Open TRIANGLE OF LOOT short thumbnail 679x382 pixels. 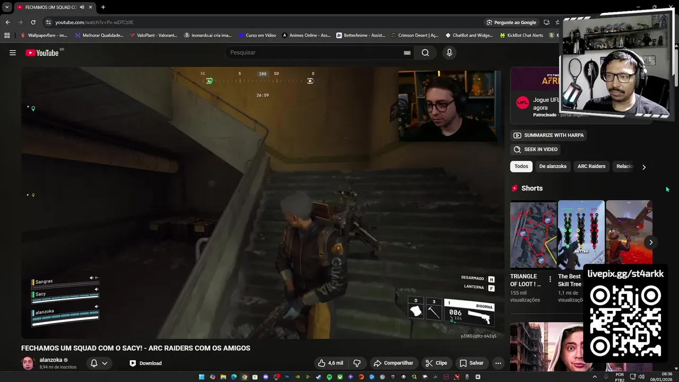pos(533,234)
